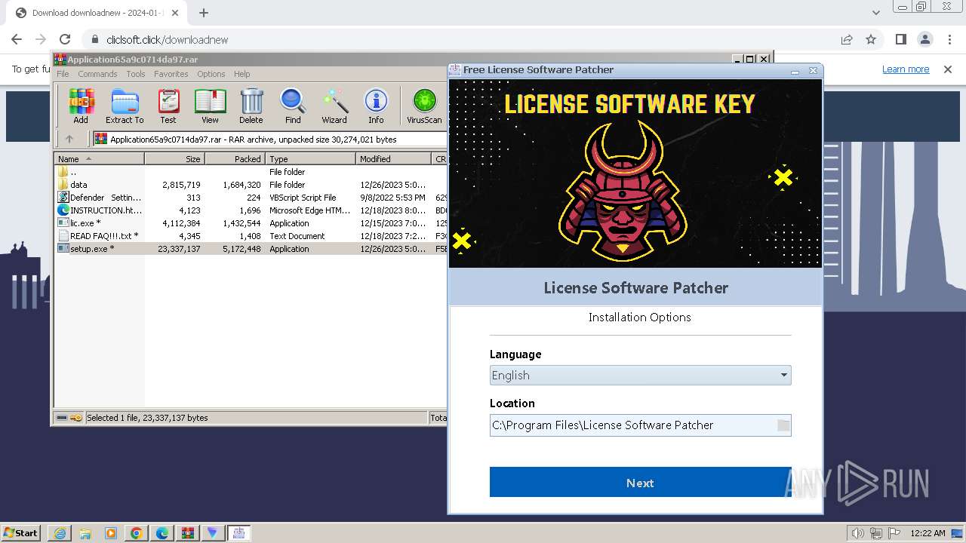Select the Defender Settings VBScript file
966x543 pixels.
(x=251, y=198)
